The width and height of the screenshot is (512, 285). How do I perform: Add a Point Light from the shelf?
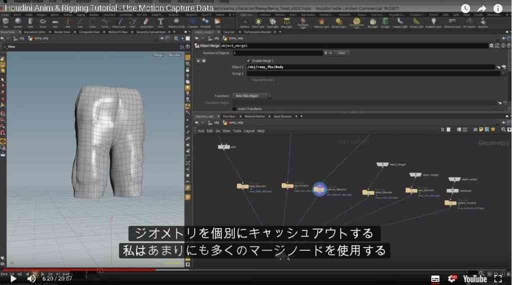pos(258,22)
